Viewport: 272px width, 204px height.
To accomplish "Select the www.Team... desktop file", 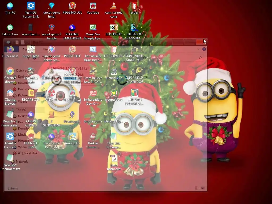I will click(x=31, y=30).
